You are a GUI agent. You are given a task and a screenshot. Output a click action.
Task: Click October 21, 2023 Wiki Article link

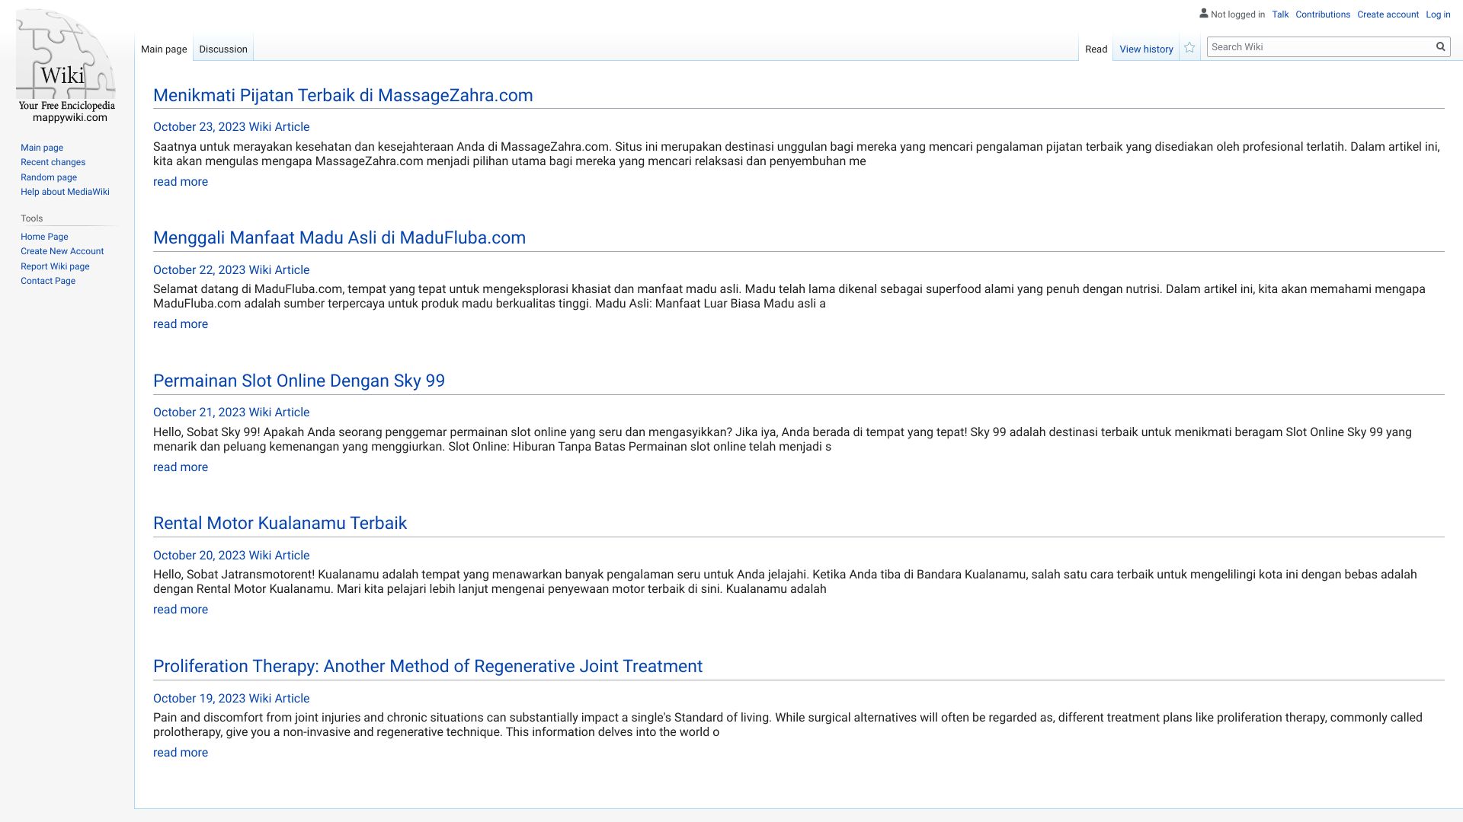coord(231,413)
